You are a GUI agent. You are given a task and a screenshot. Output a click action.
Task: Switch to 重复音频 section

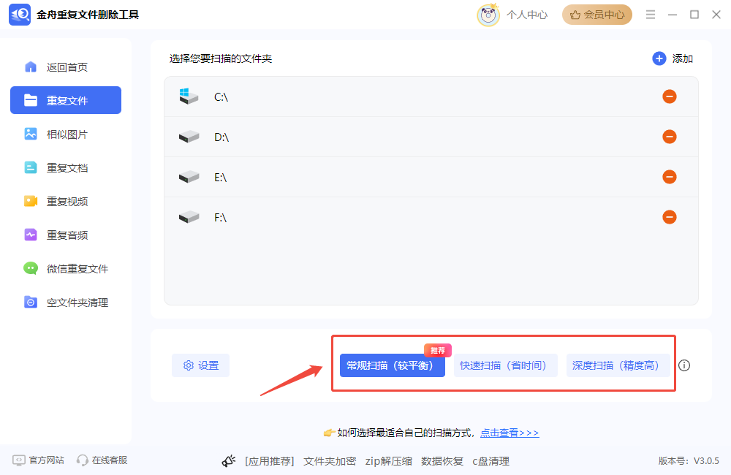pos(66,235)
